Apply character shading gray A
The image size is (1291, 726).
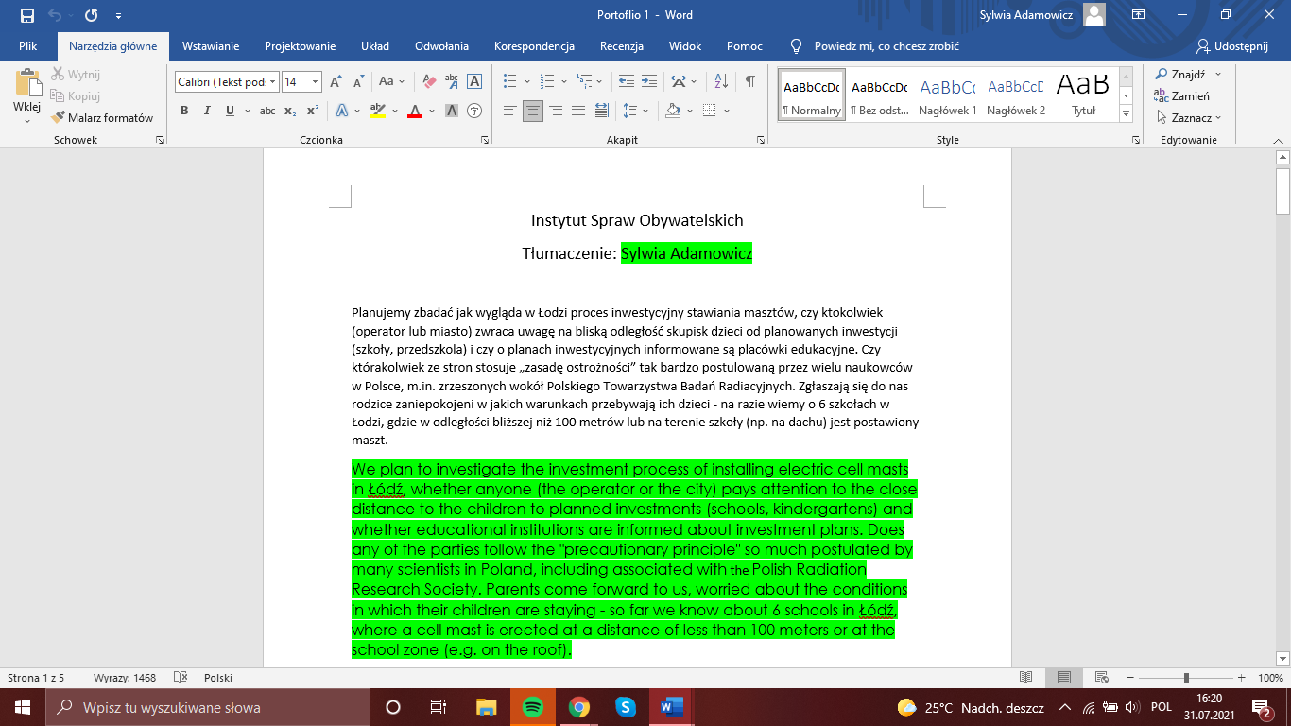tap(452, 111)
